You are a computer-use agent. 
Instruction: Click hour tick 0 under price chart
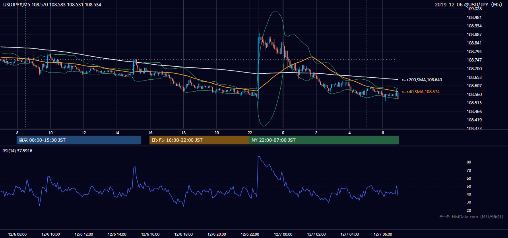pyautogui.click(x=283, y=132)
